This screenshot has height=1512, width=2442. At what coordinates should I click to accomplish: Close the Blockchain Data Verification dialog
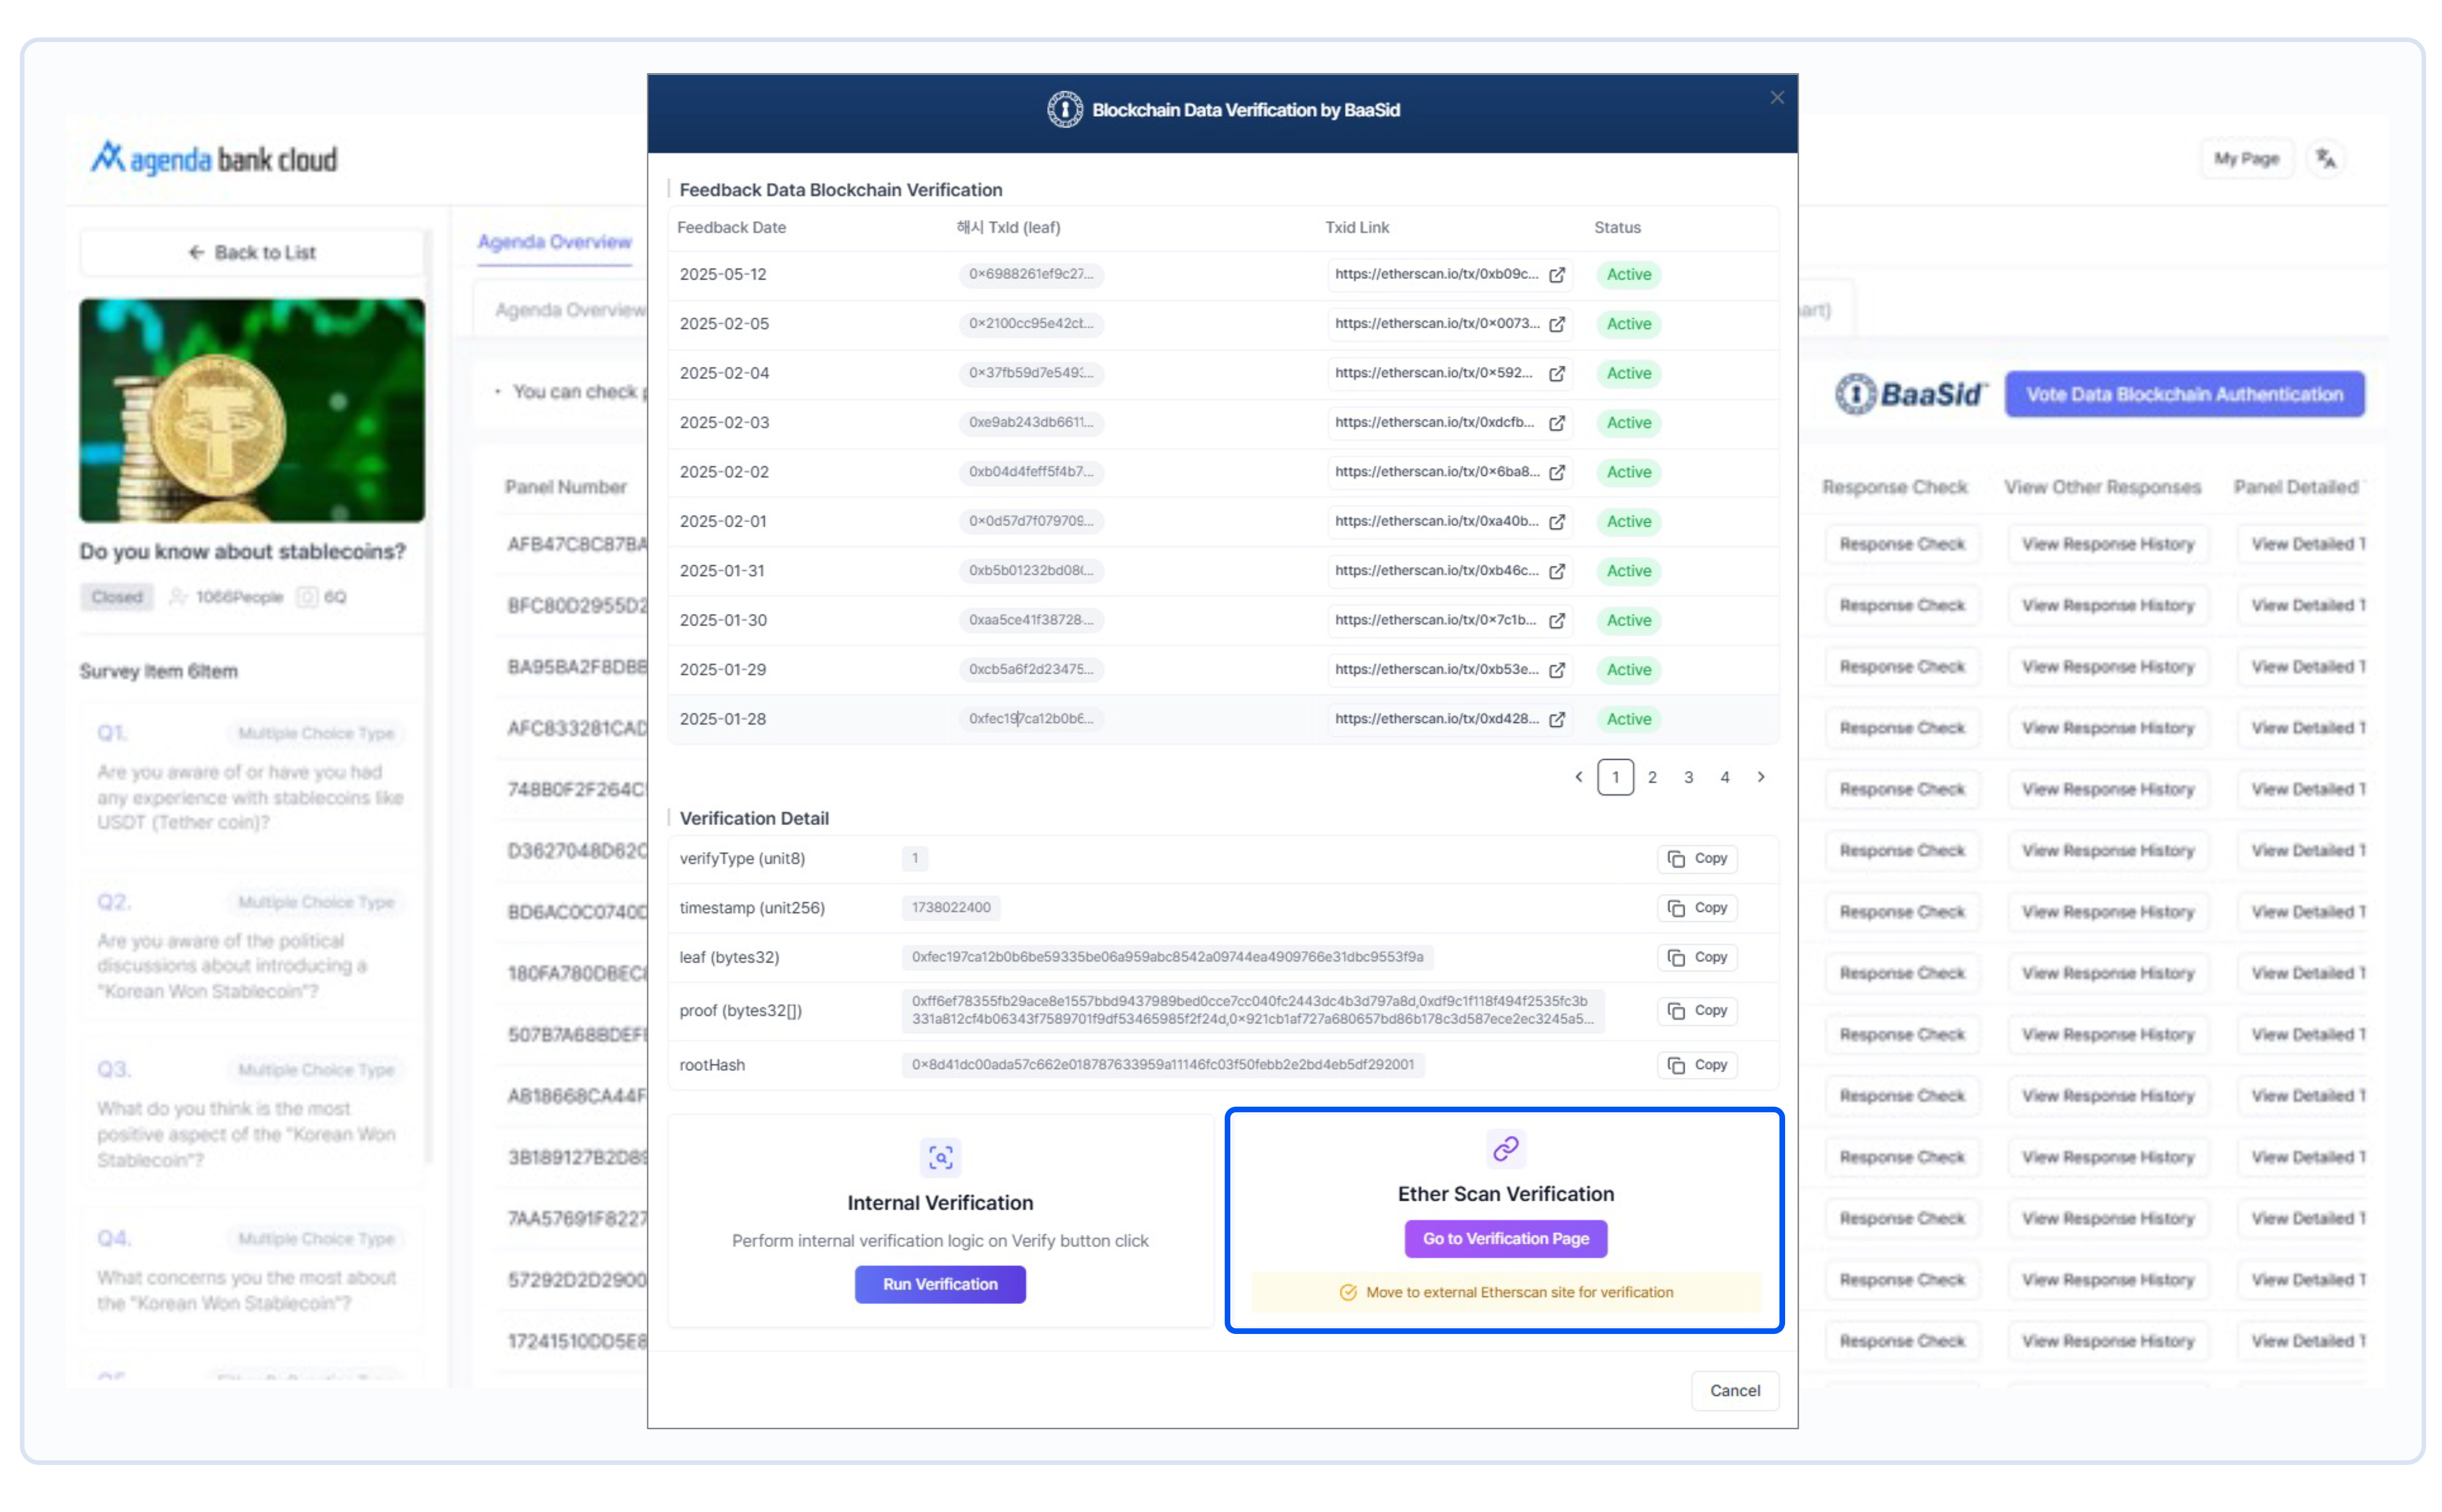pyautogui.click(x=1777, y=97)
